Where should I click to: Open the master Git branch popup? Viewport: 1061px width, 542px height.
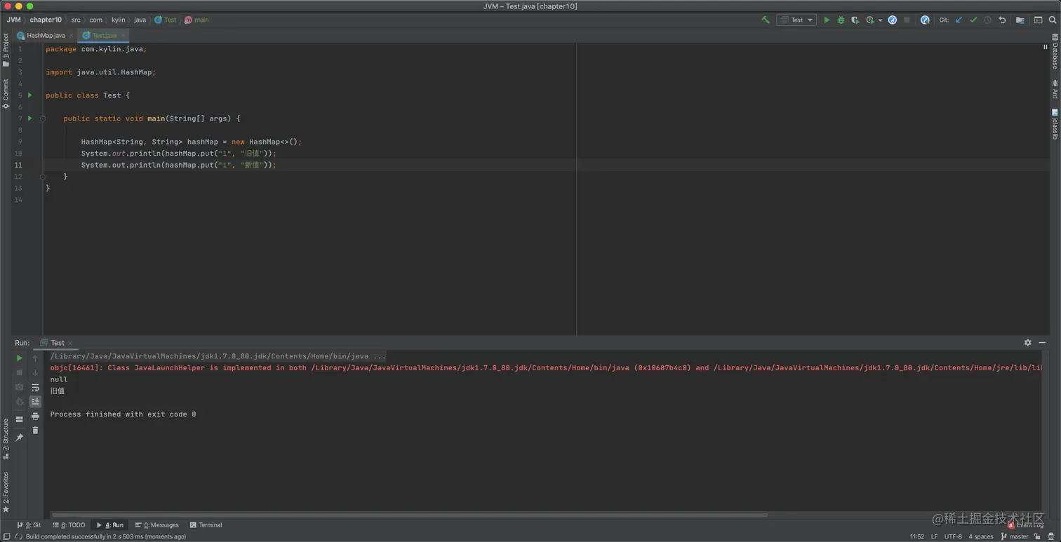pos(1015,536)
